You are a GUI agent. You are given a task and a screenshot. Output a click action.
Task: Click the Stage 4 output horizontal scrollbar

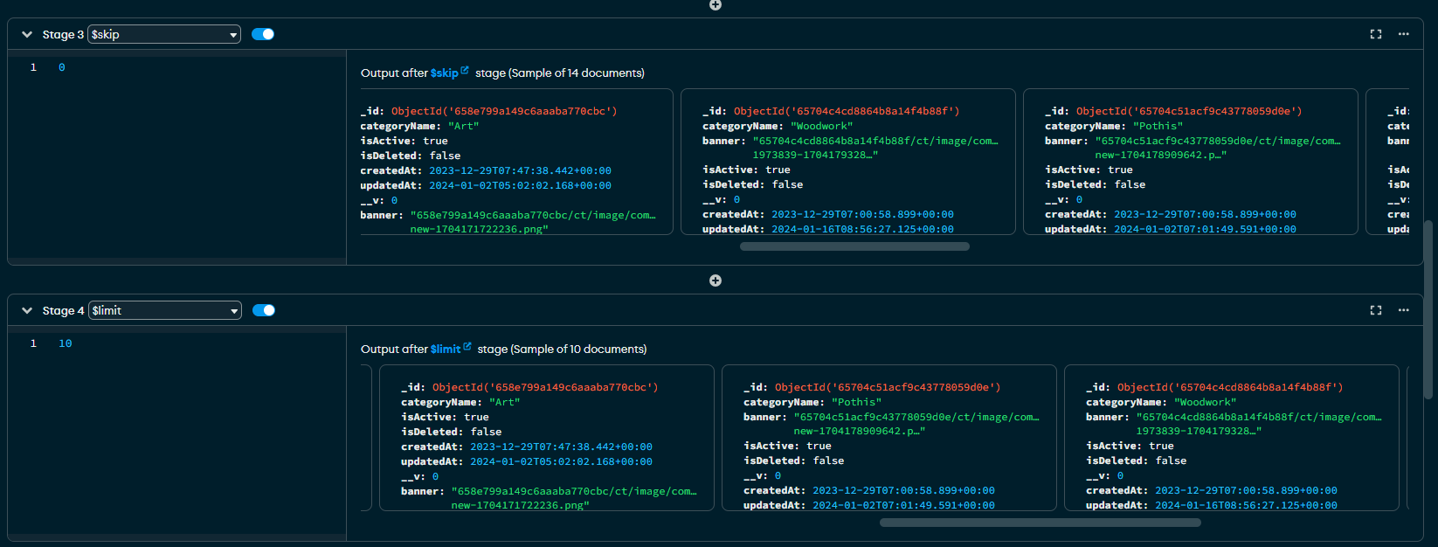click(x=1040, y=523)
